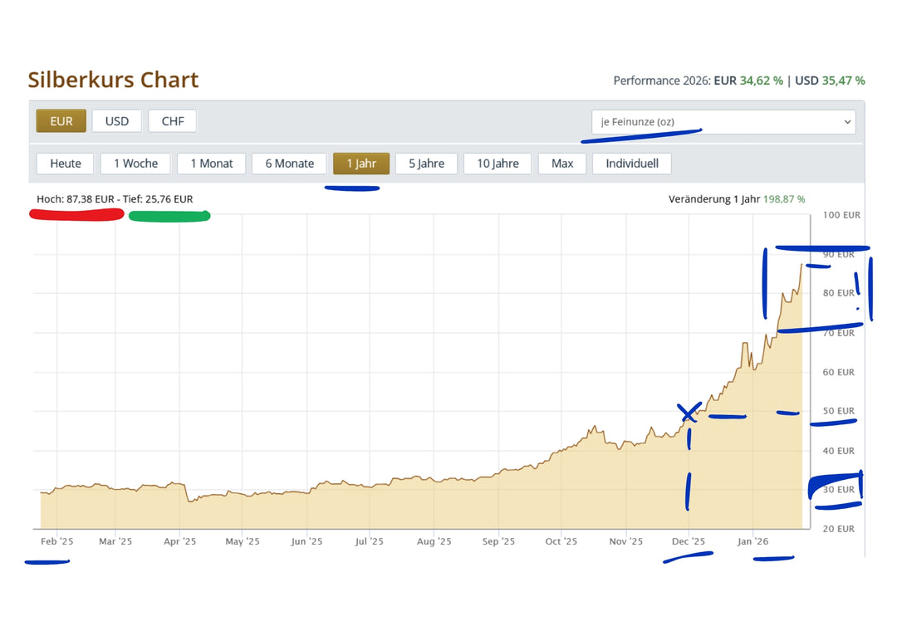Click the active 1 Jahr button
897x636 pixels.
(x=361, y=164)
